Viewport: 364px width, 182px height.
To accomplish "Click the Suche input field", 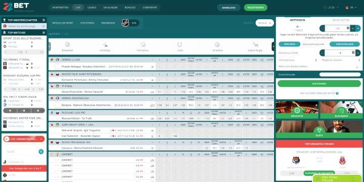I will point(20,152).
